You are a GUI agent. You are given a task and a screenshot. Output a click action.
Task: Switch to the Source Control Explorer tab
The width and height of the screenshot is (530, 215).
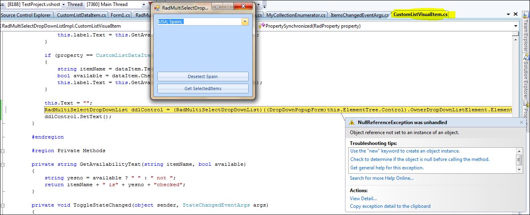point(26,15)
